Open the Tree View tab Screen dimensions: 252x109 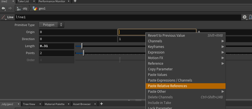[x=29, y=104]
